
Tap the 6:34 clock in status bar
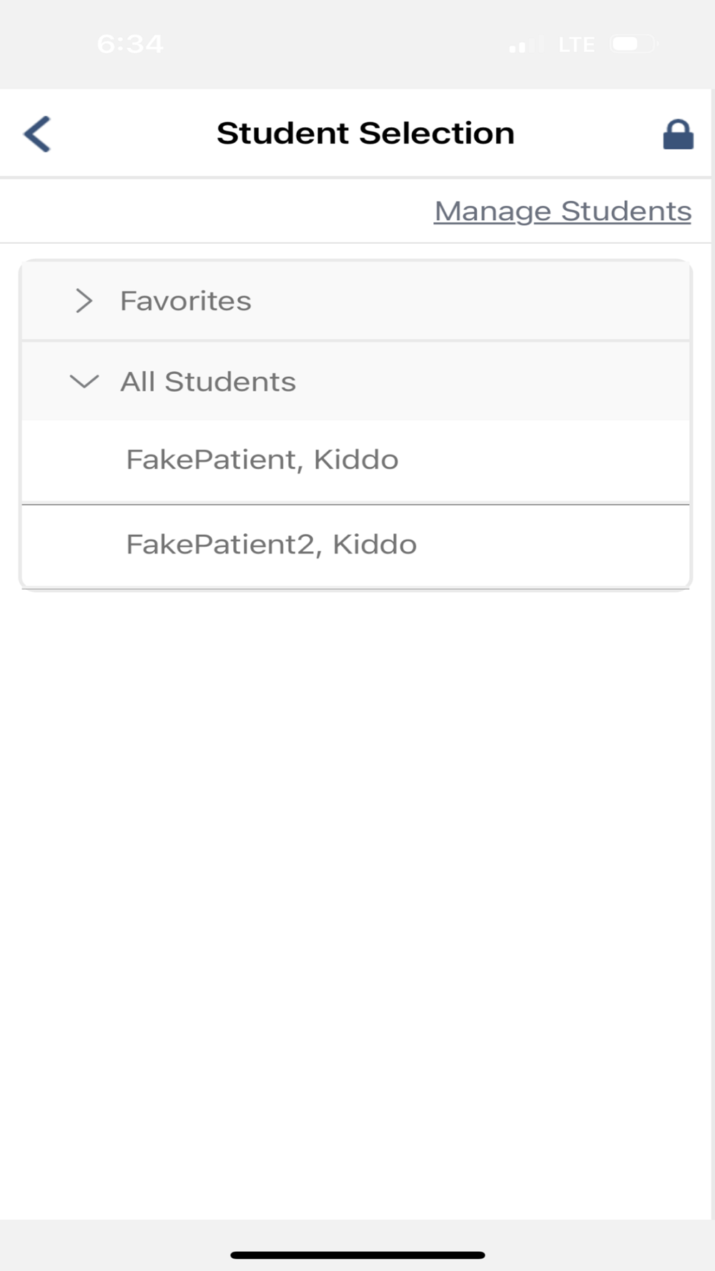tap(130, 44)
